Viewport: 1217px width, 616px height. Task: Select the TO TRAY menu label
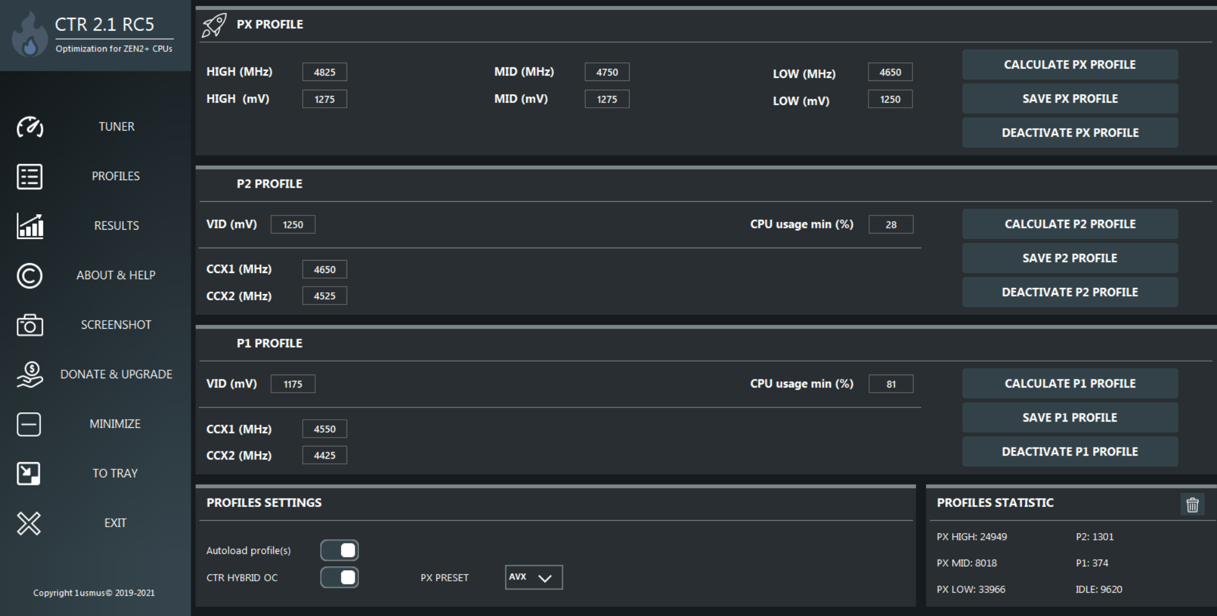point(115,473)
